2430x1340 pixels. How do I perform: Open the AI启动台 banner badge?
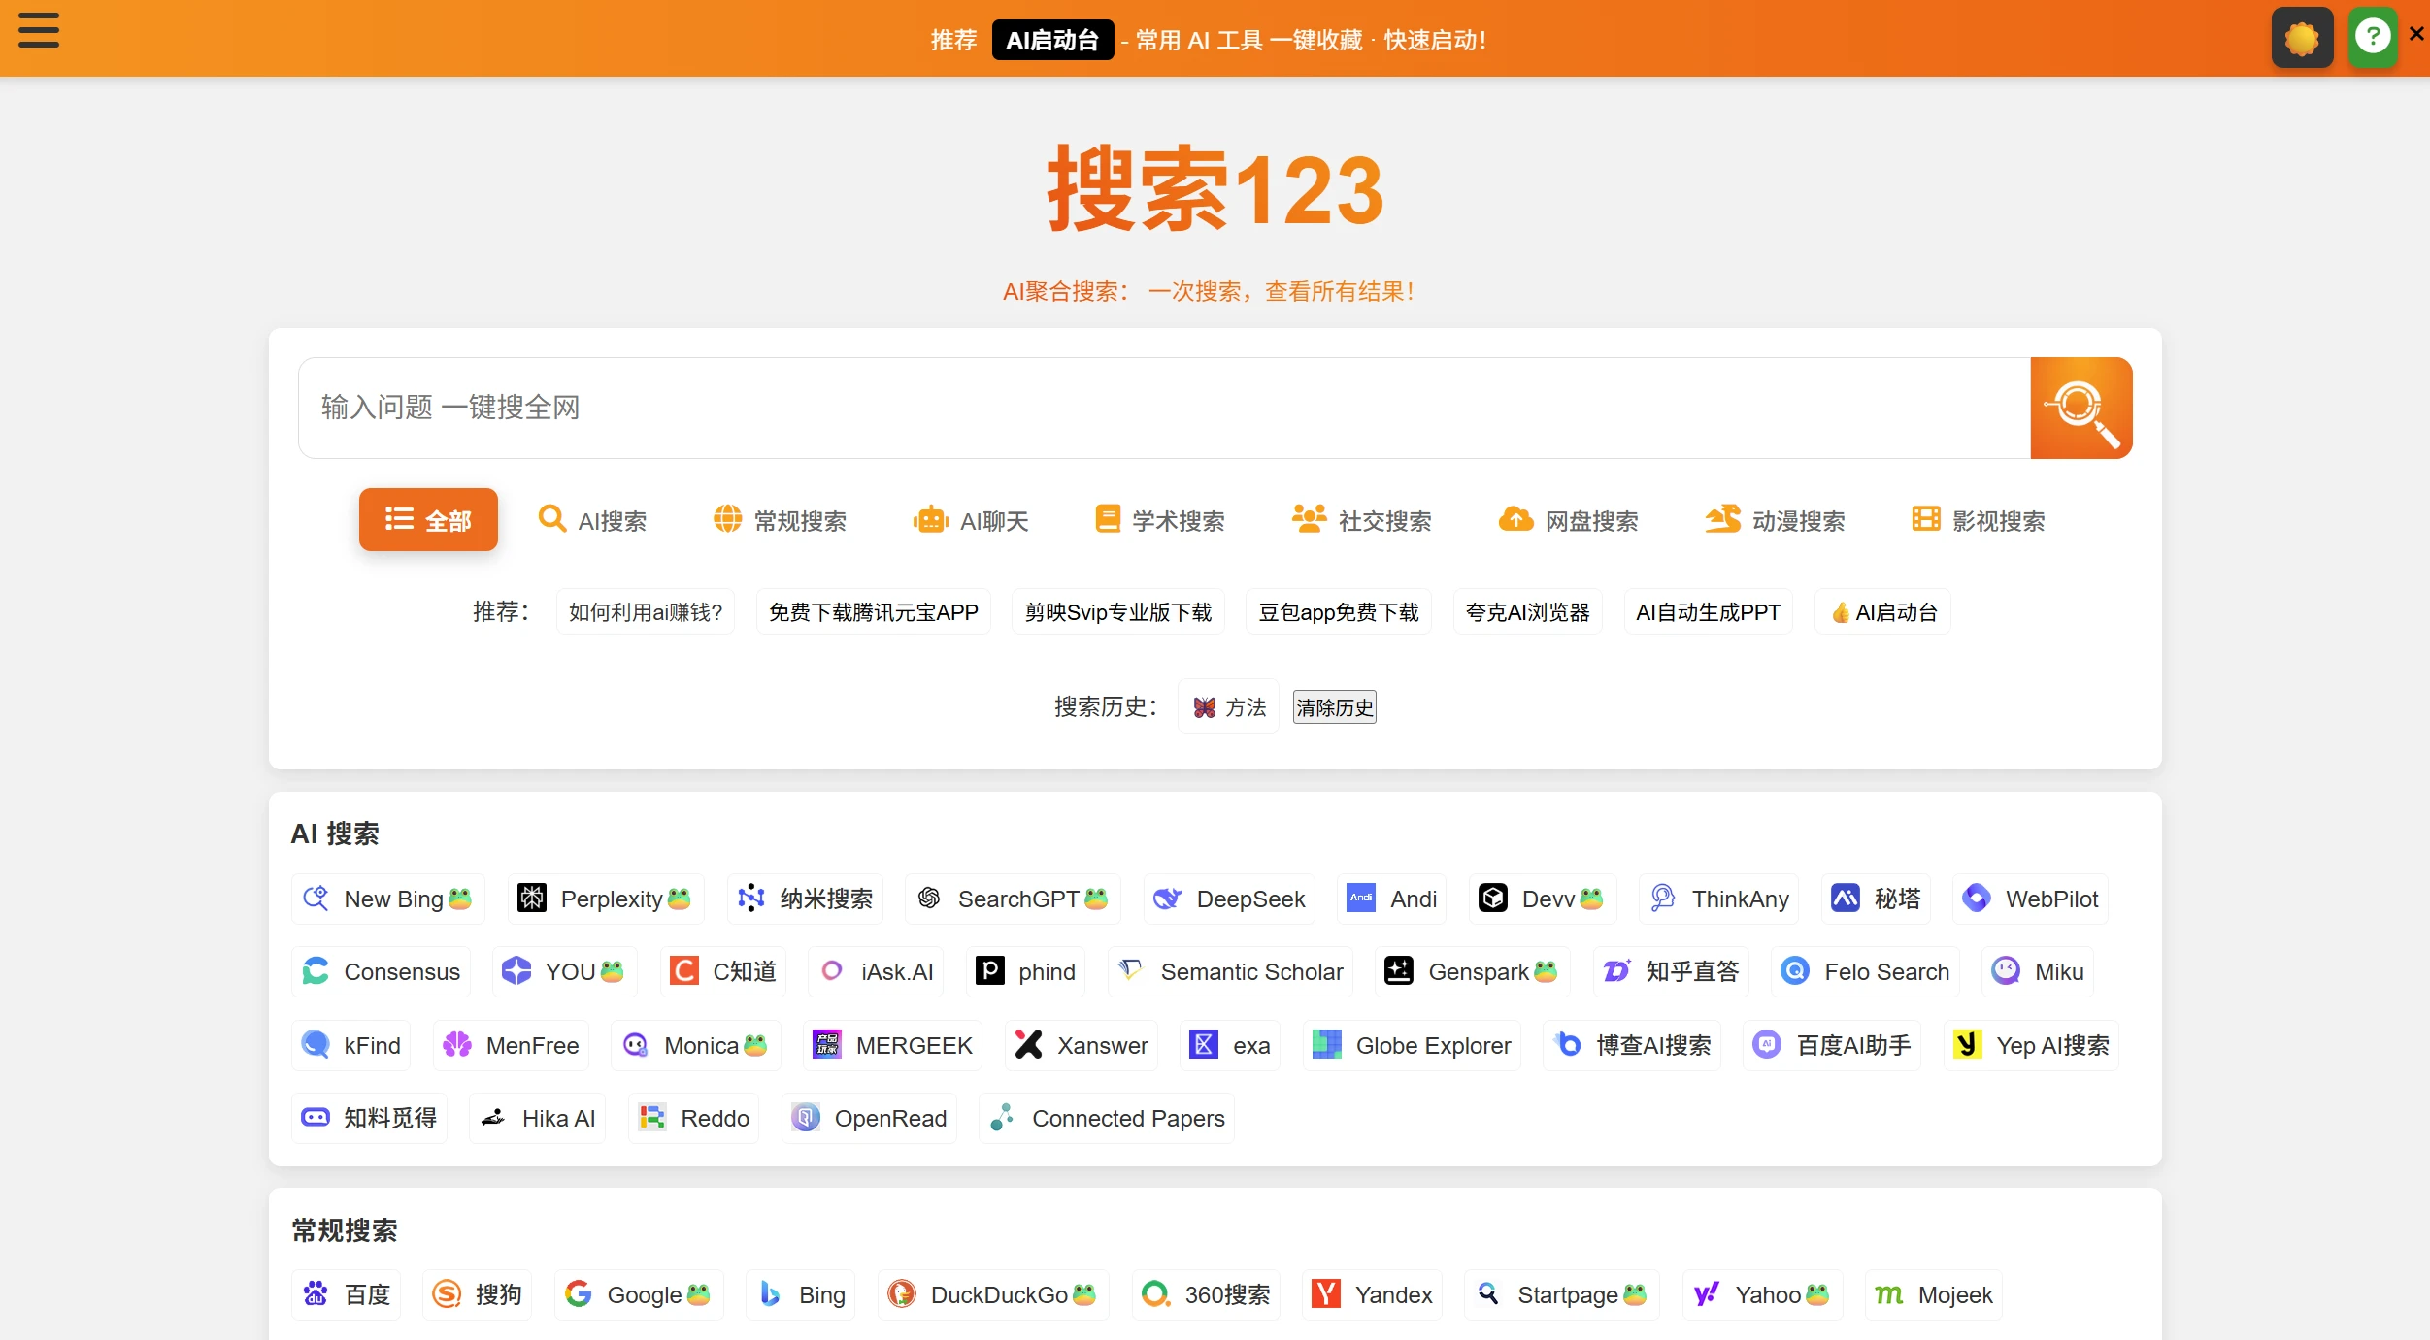tap(1052, 40)
